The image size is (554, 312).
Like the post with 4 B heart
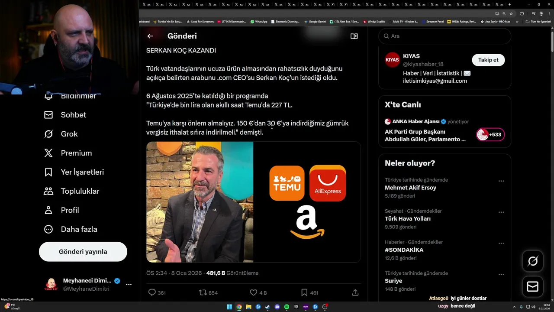click(x=254, y=292)
